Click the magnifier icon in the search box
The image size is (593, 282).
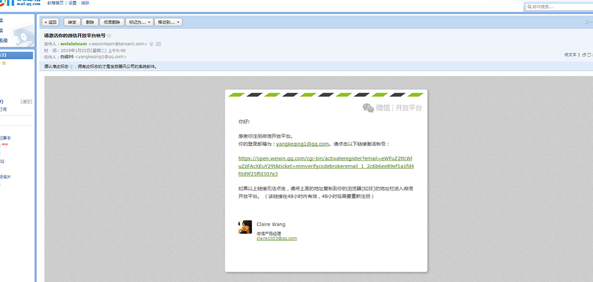[528, 7]
